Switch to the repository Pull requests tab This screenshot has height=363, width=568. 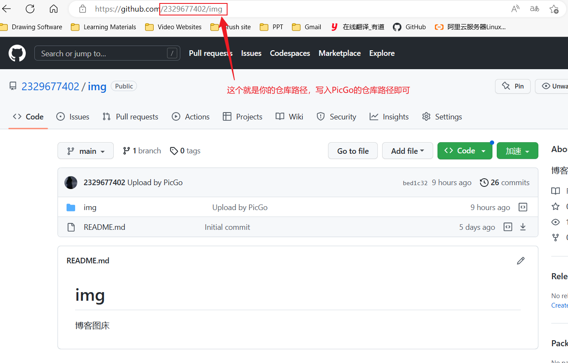click(x=131, y=117)
